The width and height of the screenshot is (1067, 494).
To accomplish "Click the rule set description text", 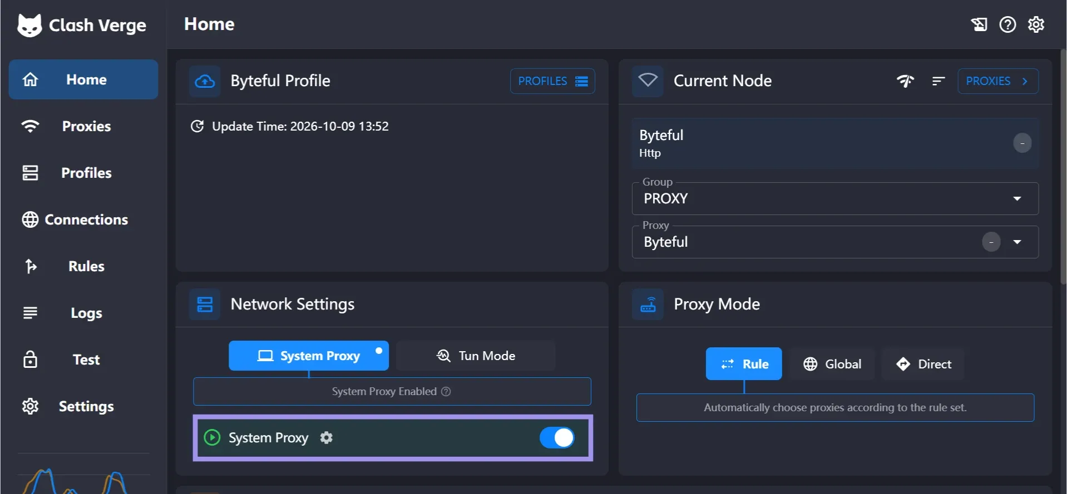I will tap(835, 407).
